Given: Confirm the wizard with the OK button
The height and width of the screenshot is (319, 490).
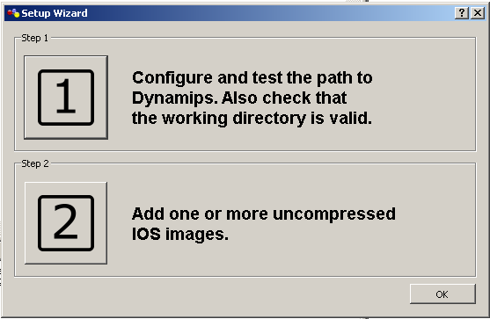Looking at the screenshot, I should [442, 294].
